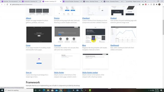Screen dimensions: 164x92
Task: Open the Pricing example link
Action: [57, 18]
